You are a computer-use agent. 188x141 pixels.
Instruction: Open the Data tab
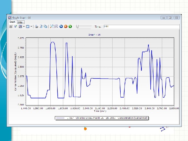coord(20,22)
